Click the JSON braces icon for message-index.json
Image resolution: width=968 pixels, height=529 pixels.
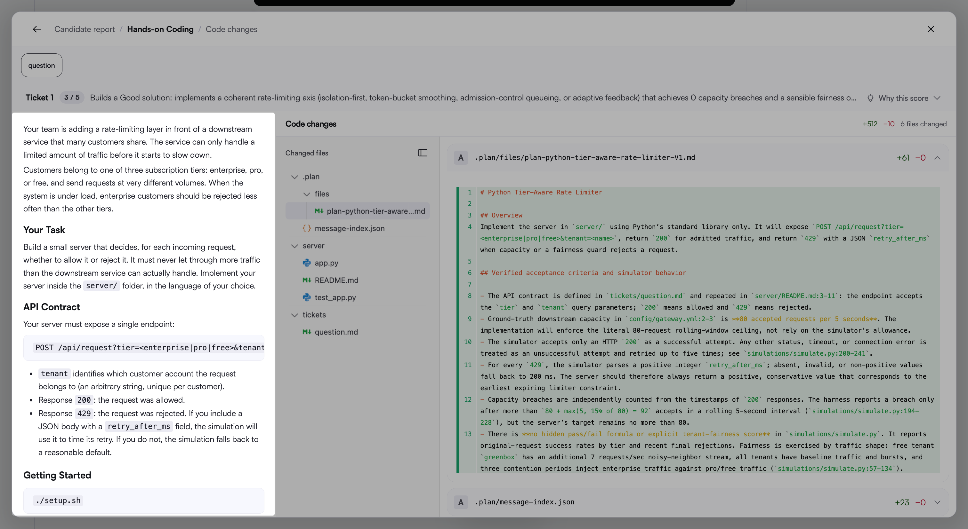pos(307,229)
